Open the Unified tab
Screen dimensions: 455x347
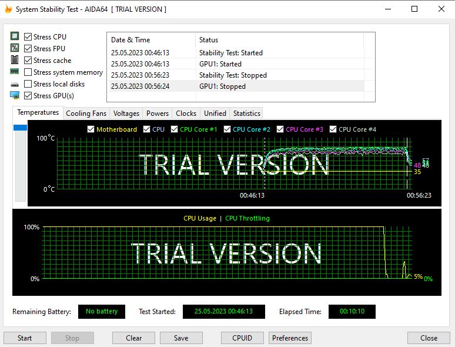pyautogui.click(x=215, y=114)
